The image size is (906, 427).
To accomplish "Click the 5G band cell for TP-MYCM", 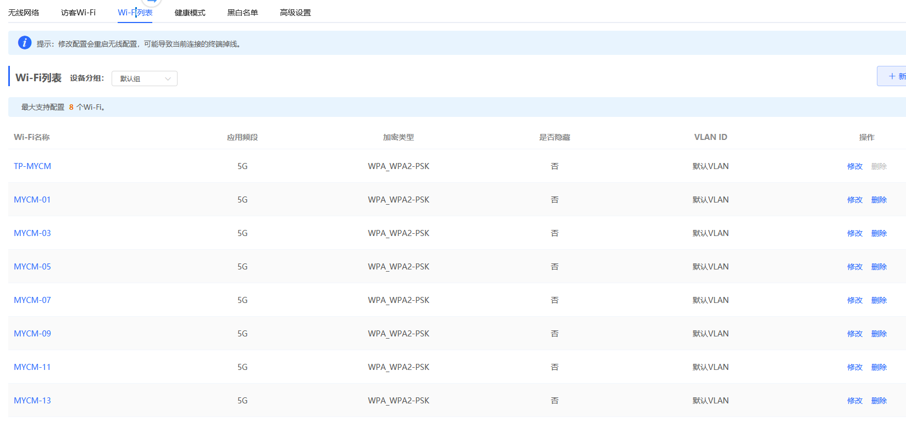I will point(242,166).
